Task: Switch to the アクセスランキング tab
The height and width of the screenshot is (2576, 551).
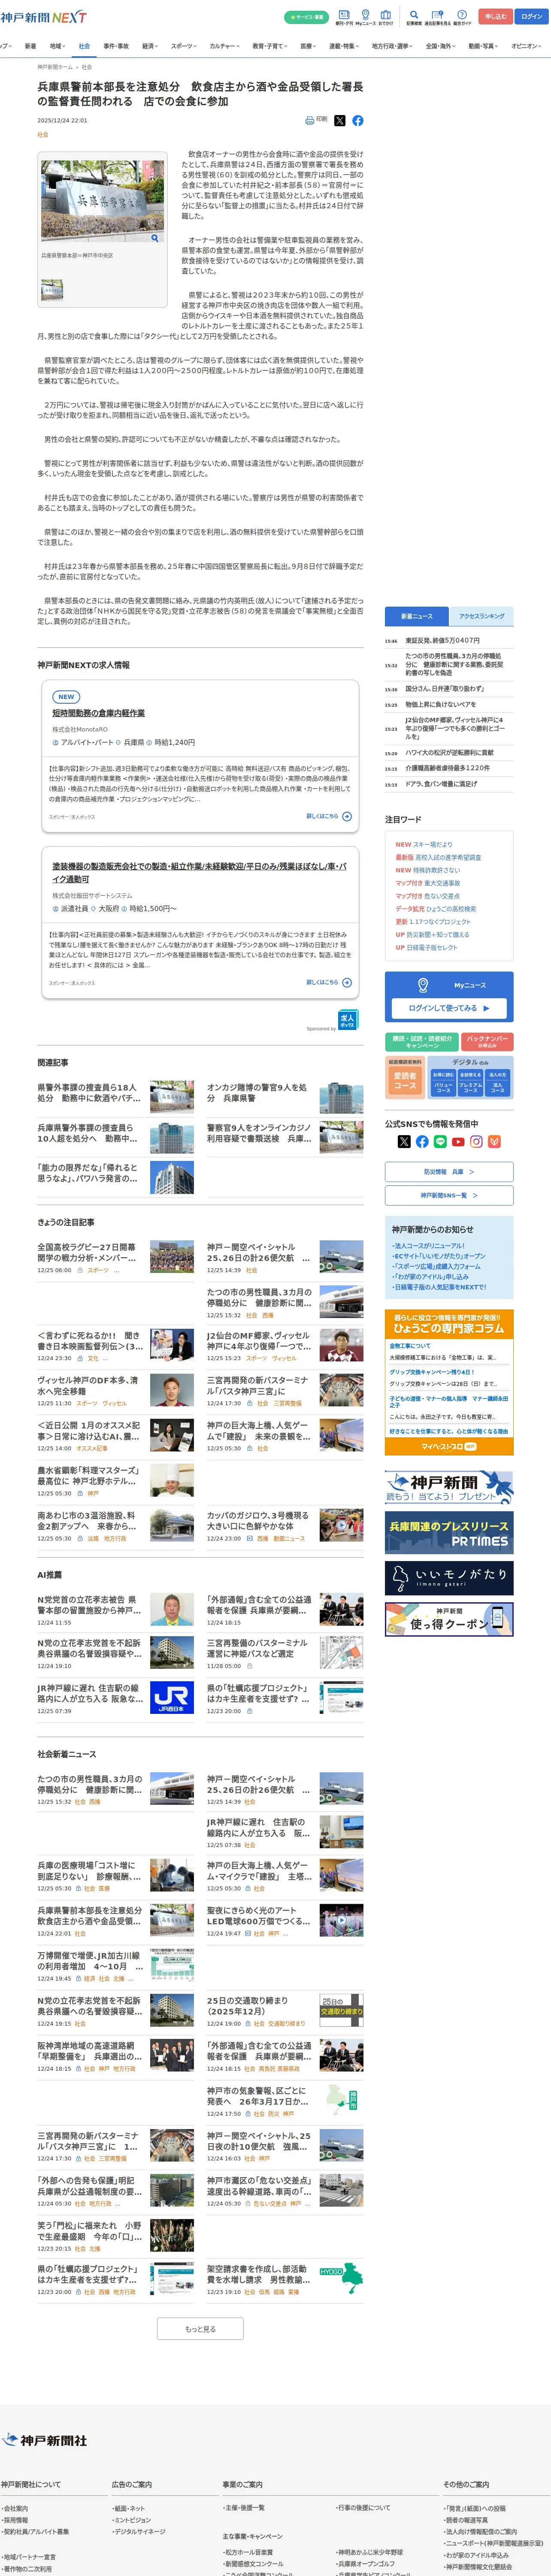Action: [x=482, y=616]
